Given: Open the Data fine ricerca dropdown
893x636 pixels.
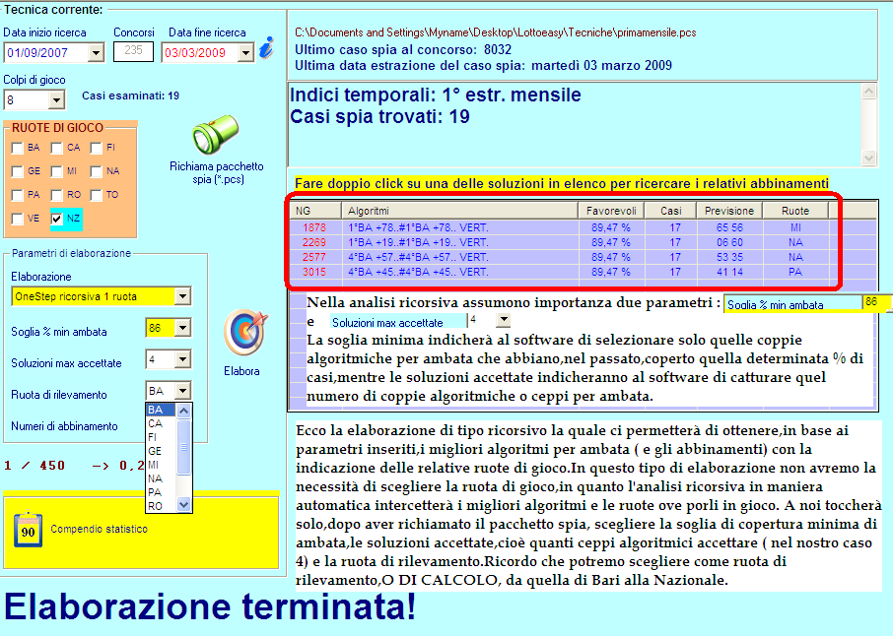Looking at the screenshot, I should tap(245, 53).
